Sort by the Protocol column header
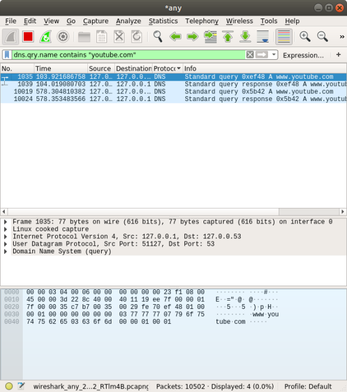Viewport: 347px width, 392px height. coord(168,69)
